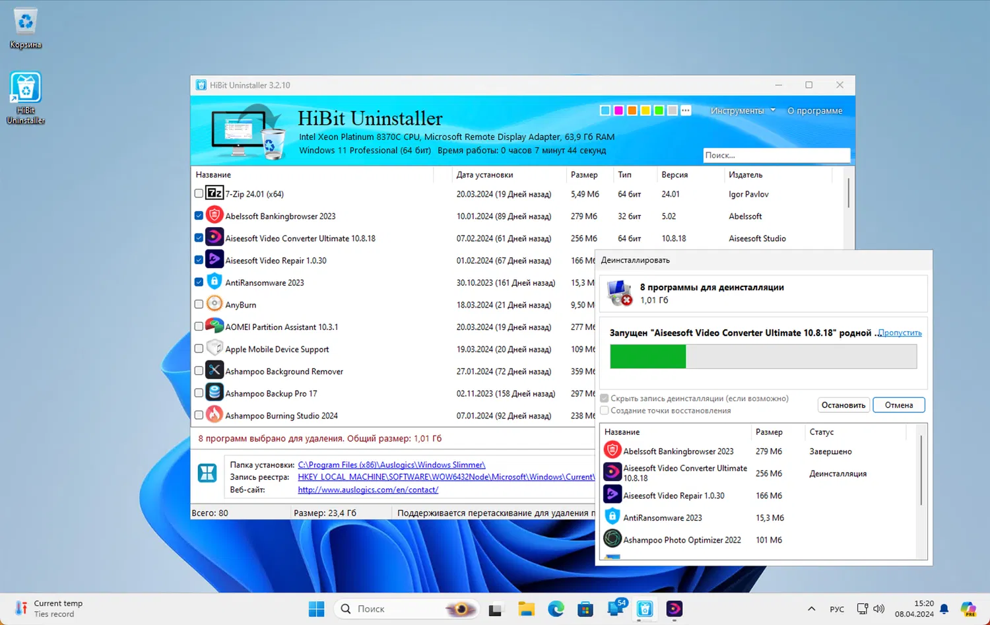The height and width of the screenshot is (625, 990).
Task: Click the AOMEI Partition Assistant icon
Action: point(214,326)
